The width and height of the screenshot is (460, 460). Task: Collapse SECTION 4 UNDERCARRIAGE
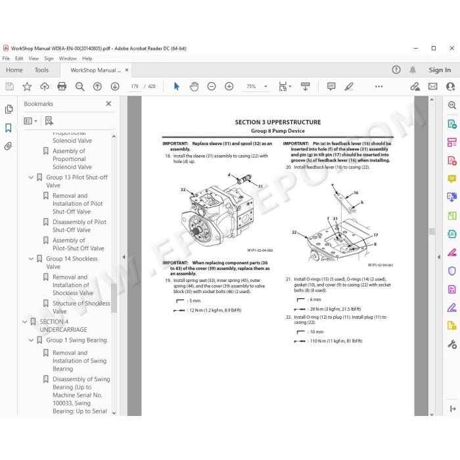(24, 322)
